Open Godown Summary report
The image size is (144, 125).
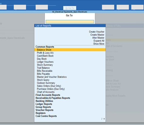click(x=46, y=83)
